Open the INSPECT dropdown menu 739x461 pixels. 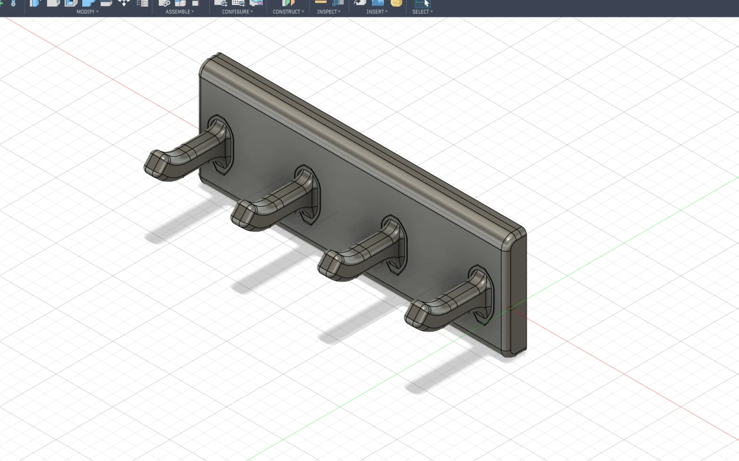(x=329, y=12)
